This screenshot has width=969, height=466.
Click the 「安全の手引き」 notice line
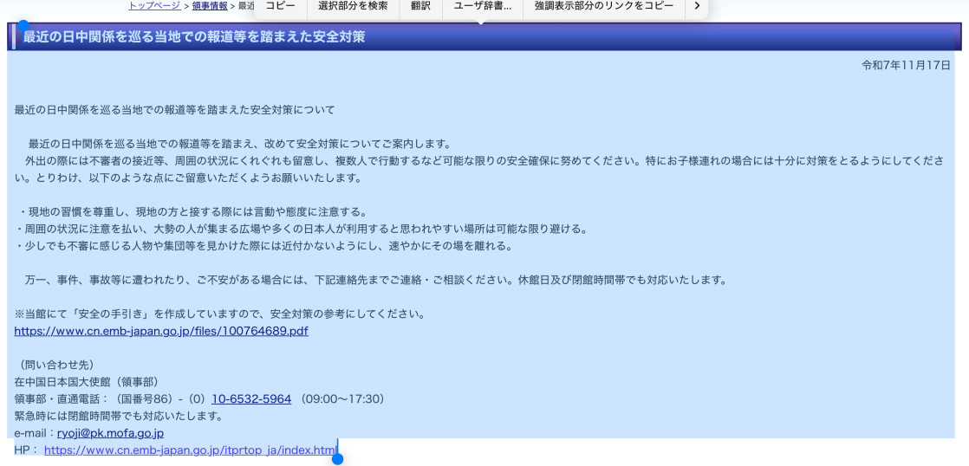pos(219,314)
